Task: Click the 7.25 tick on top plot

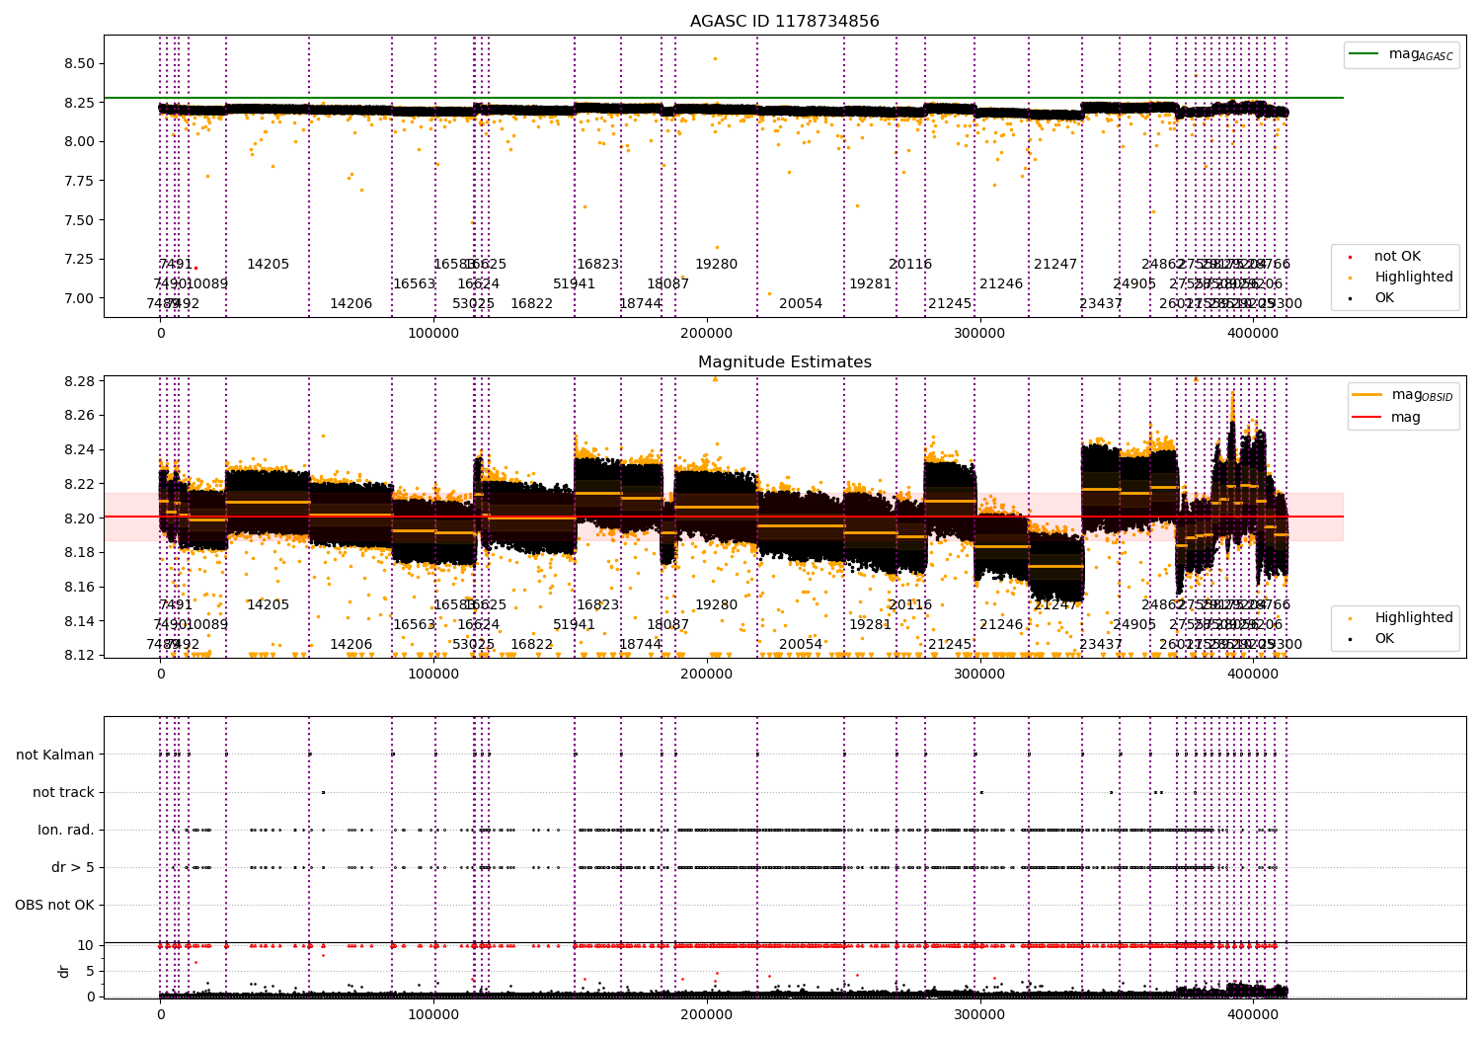Action: [79, 259]
